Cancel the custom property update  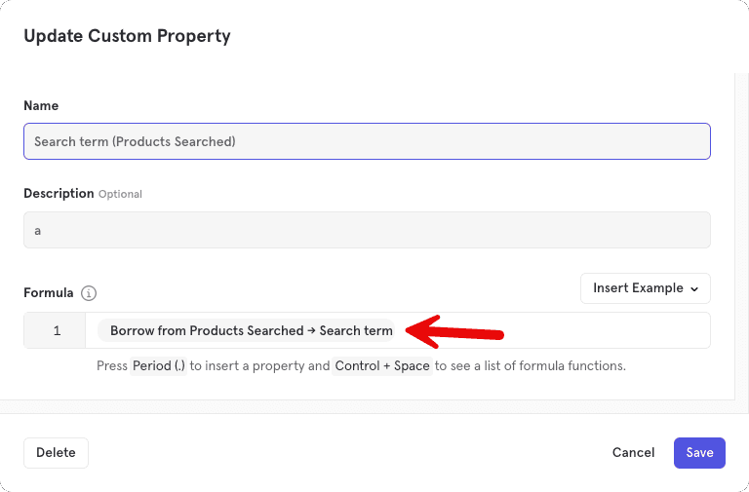[633, 452]
